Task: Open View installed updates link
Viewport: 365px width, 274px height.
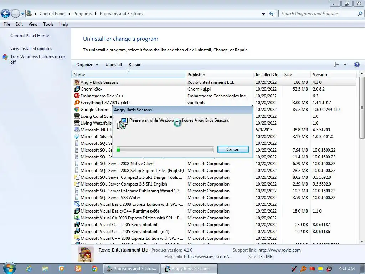Action: [31, 49]
